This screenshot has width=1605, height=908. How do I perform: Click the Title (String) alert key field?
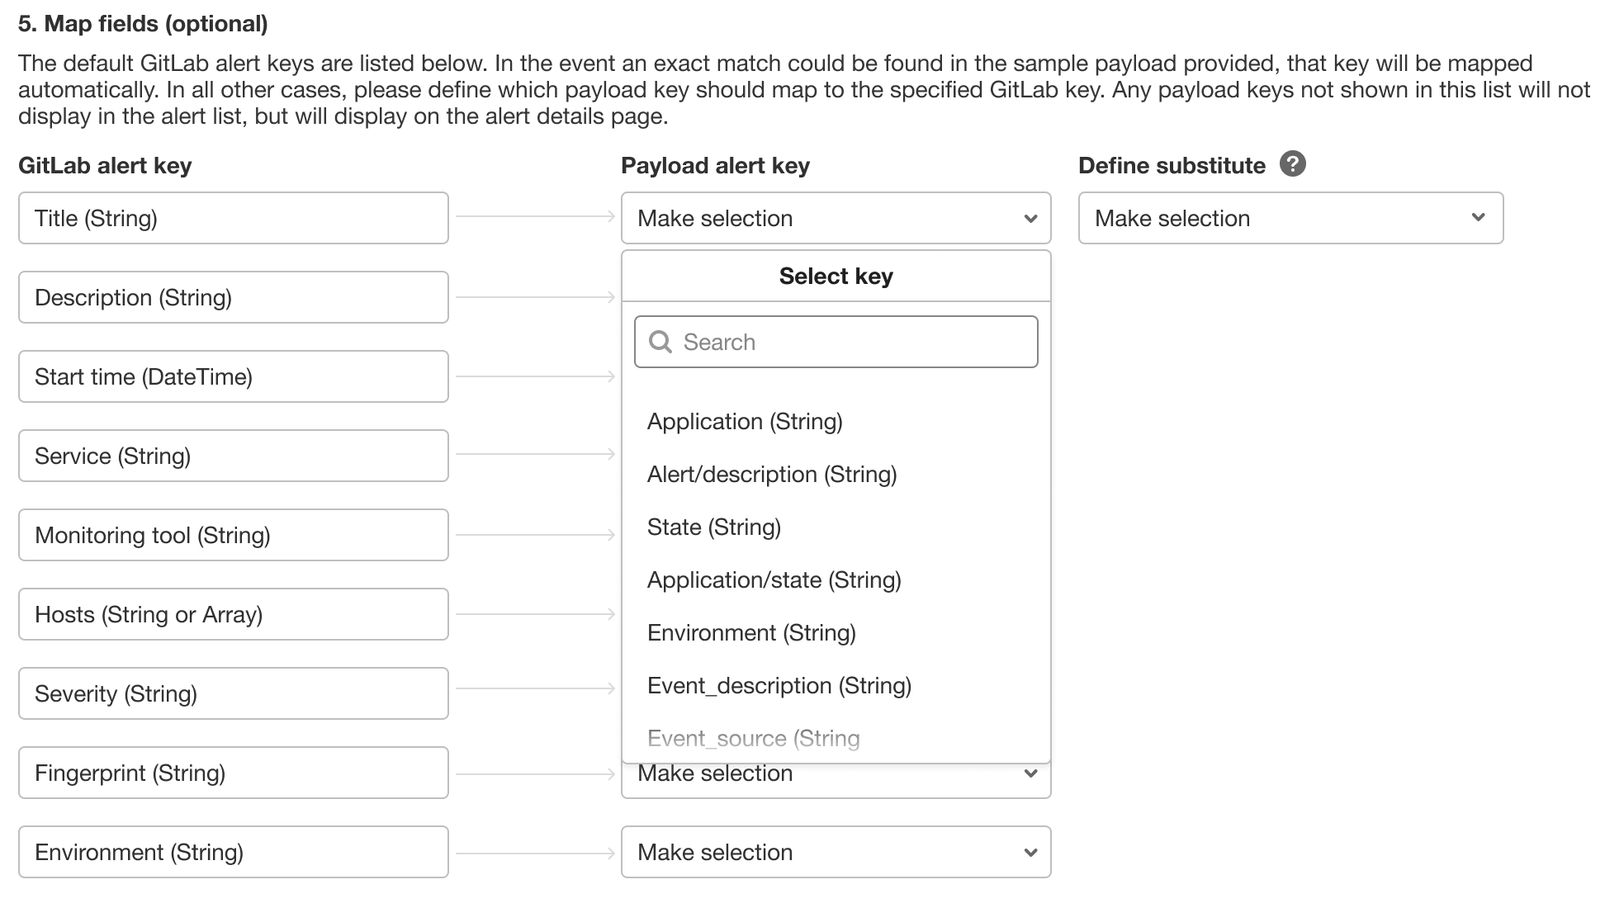[x=233, y=218]
